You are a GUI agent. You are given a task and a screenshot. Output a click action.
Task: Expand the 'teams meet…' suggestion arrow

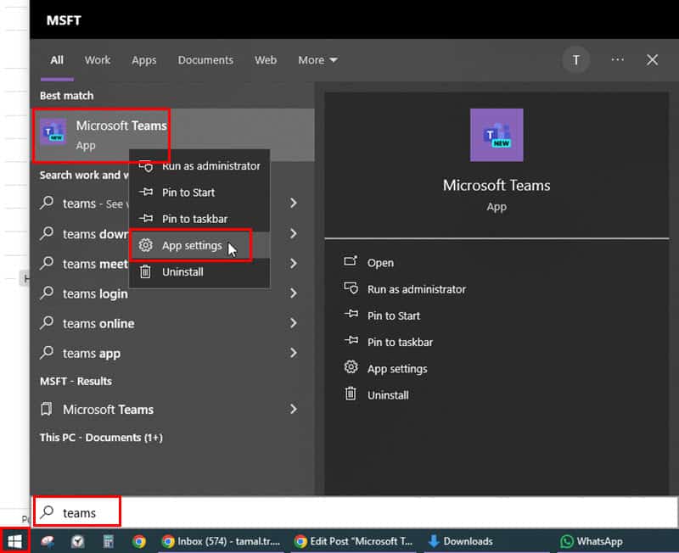tap(293, 264)
